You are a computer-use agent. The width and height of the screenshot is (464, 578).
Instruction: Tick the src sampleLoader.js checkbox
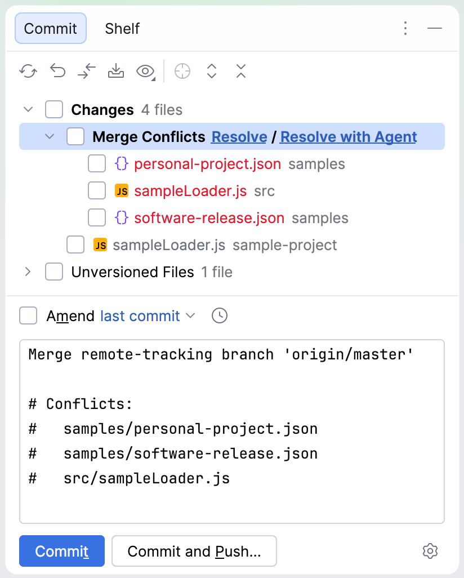pos(97,191)
